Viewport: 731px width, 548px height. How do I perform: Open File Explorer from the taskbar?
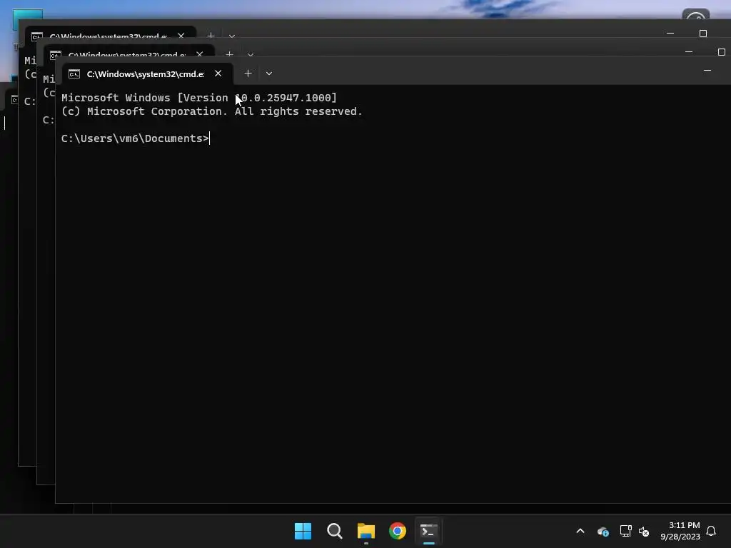click(366, 531)
